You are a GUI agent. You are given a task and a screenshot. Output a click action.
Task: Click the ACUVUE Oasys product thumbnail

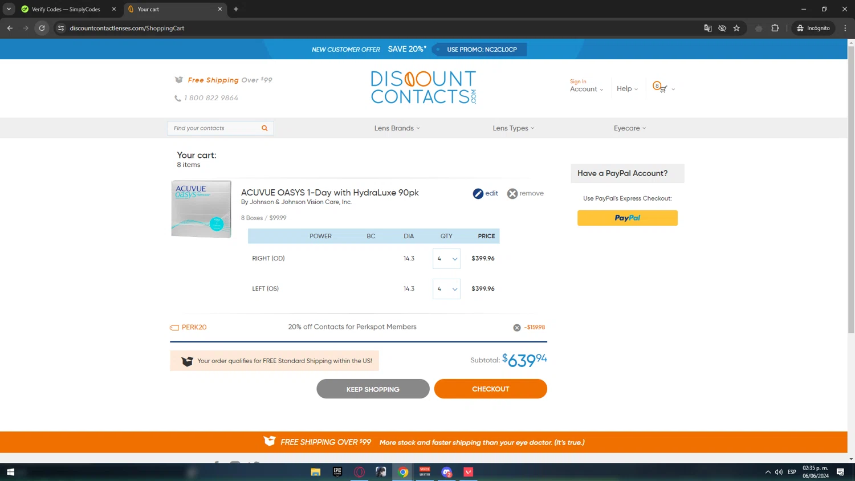pos(201,209)
